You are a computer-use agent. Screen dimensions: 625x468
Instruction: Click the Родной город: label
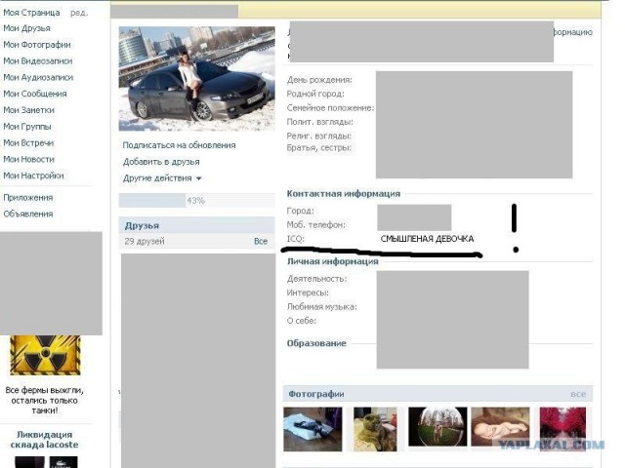coord(315,94)
